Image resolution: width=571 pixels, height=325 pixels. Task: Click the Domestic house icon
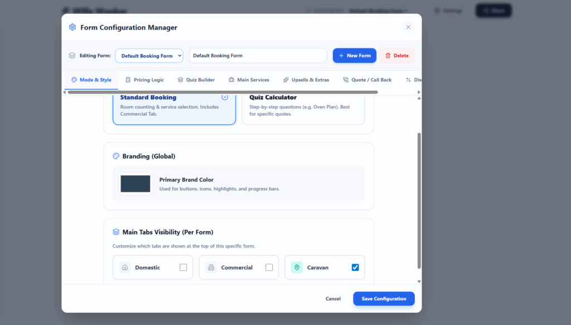click(125, 268)
